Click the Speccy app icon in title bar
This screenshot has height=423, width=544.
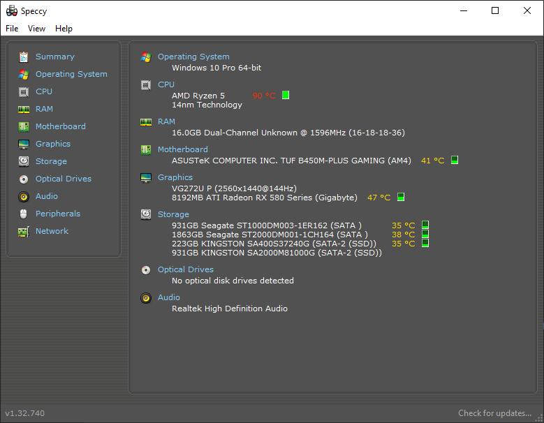coord(12,11)
